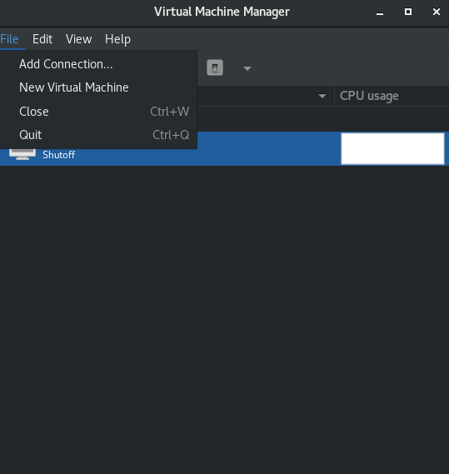Screen dimensions: 449x474
Task: Open the View menu
Action: pyautogui.click(x=78, y=39)
